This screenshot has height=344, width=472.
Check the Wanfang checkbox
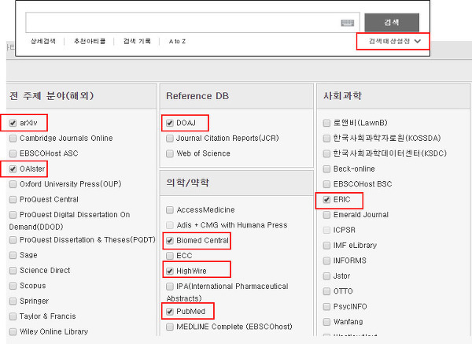326,322
